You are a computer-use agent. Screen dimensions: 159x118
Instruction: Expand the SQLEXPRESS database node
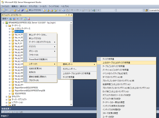click(10, 94)
